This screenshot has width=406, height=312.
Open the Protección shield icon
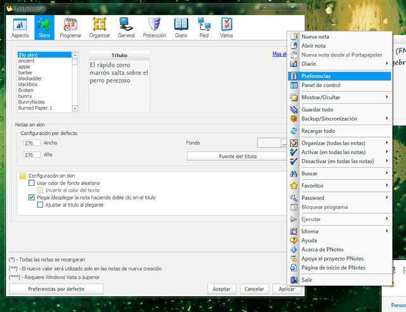coord(154,27)
